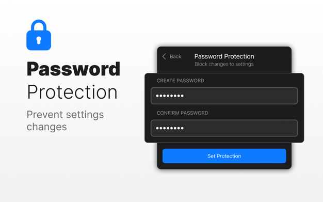The image size is (323, 202).
Task: Focus the Create Password input field
Action: pyautogui.click(x=224, y=96)
